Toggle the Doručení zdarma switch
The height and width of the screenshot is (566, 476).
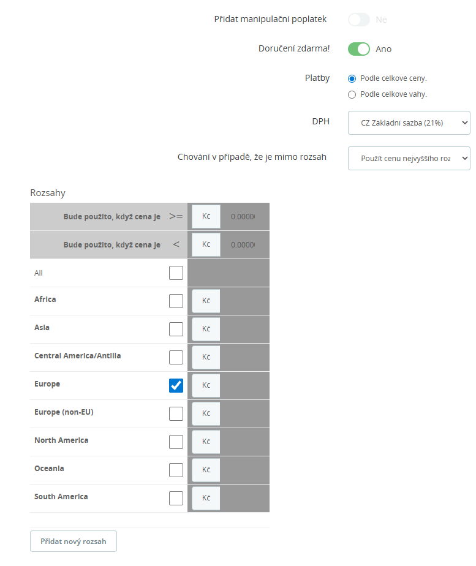pyautogui.click(x=359, y=49)
